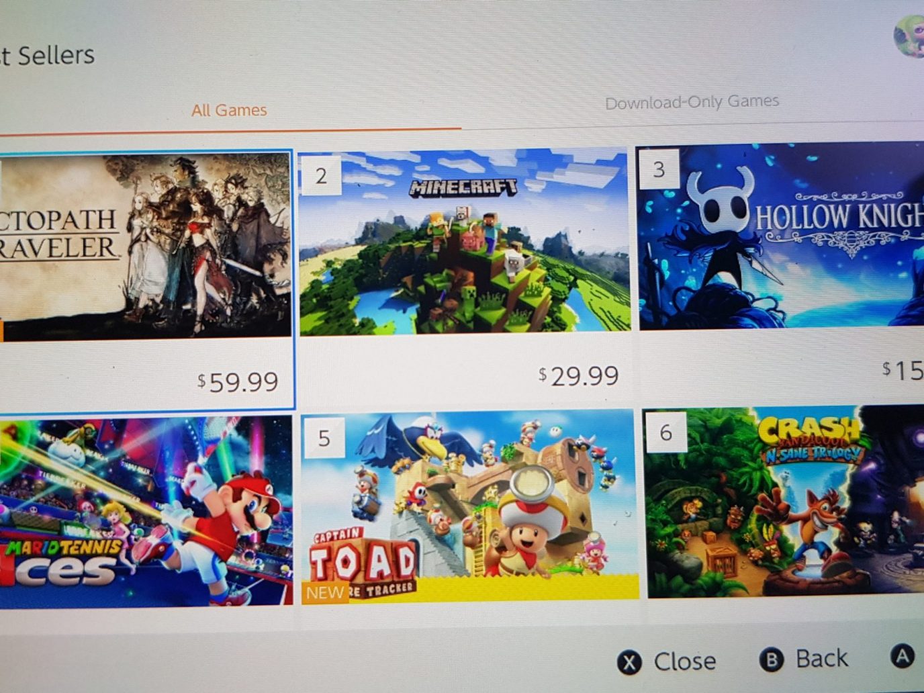
Task: Open the user profile avatar icon
Action: click(x=909, y=34)
